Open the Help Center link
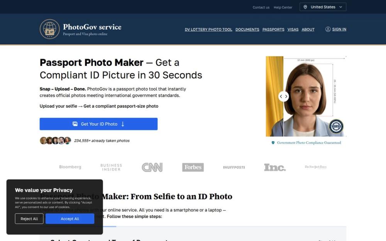This screenshot has height=241, width=386. (x=283, y=7)
